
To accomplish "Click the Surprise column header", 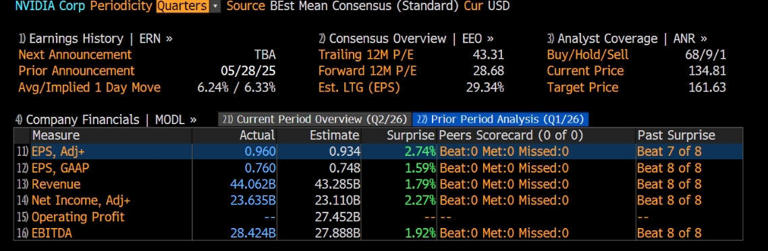I will coord(410,136).
